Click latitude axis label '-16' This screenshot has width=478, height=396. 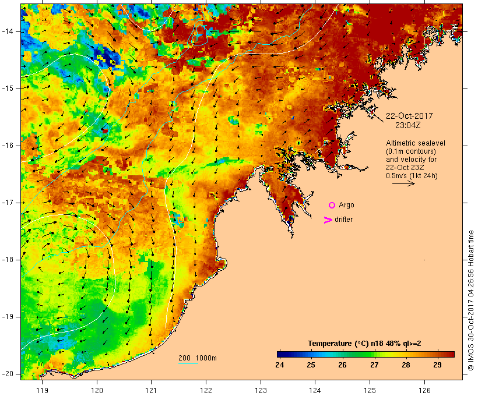(x=8, y=146)
